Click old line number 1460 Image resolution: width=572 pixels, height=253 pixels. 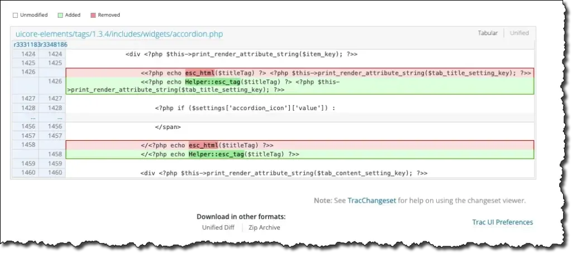[28, 173]
